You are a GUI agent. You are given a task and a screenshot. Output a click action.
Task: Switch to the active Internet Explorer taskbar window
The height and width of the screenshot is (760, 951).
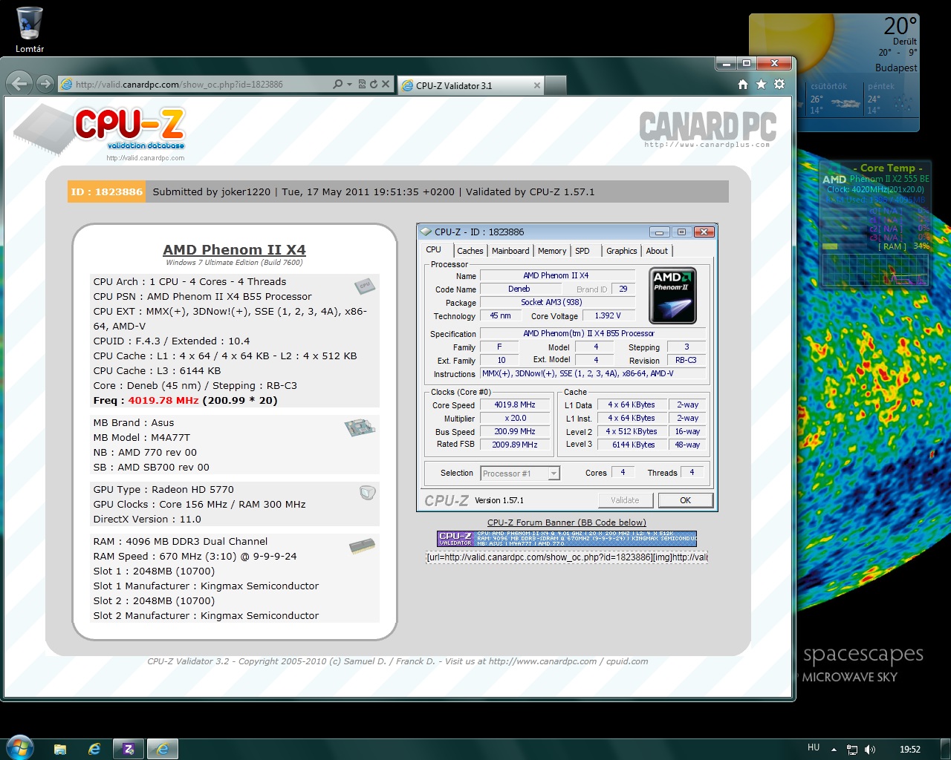(x=163, y=749)
